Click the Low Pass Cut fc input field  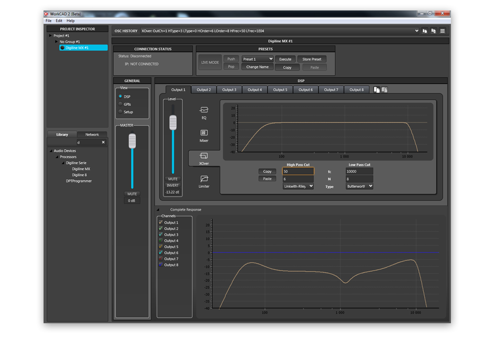pos(359,172)
